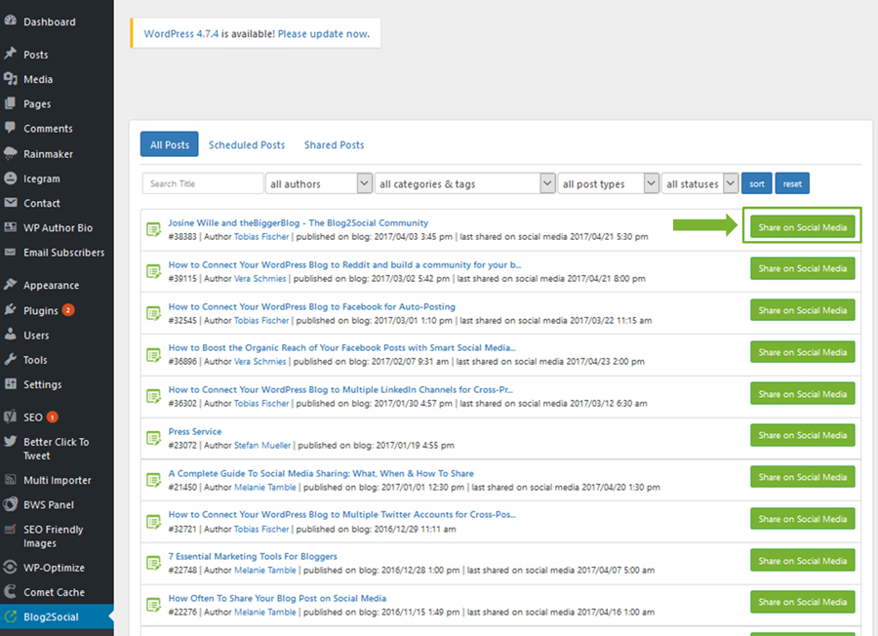This screenshot has width=878, height=636.
Task: Click the Dashboard gauge icon
Action: (x=10, y=20)
